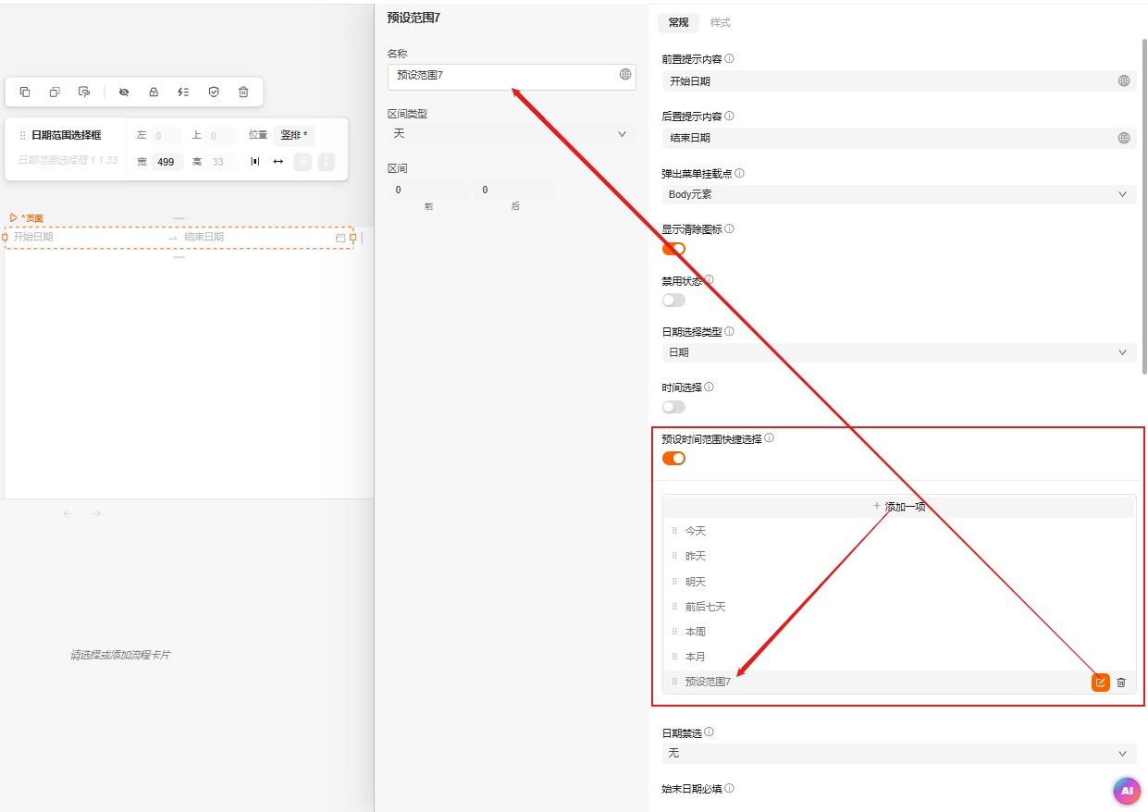Open the 区间类型 dropdown showing 天
Viewport: 1148px width, 812px height.
point(511,134)
